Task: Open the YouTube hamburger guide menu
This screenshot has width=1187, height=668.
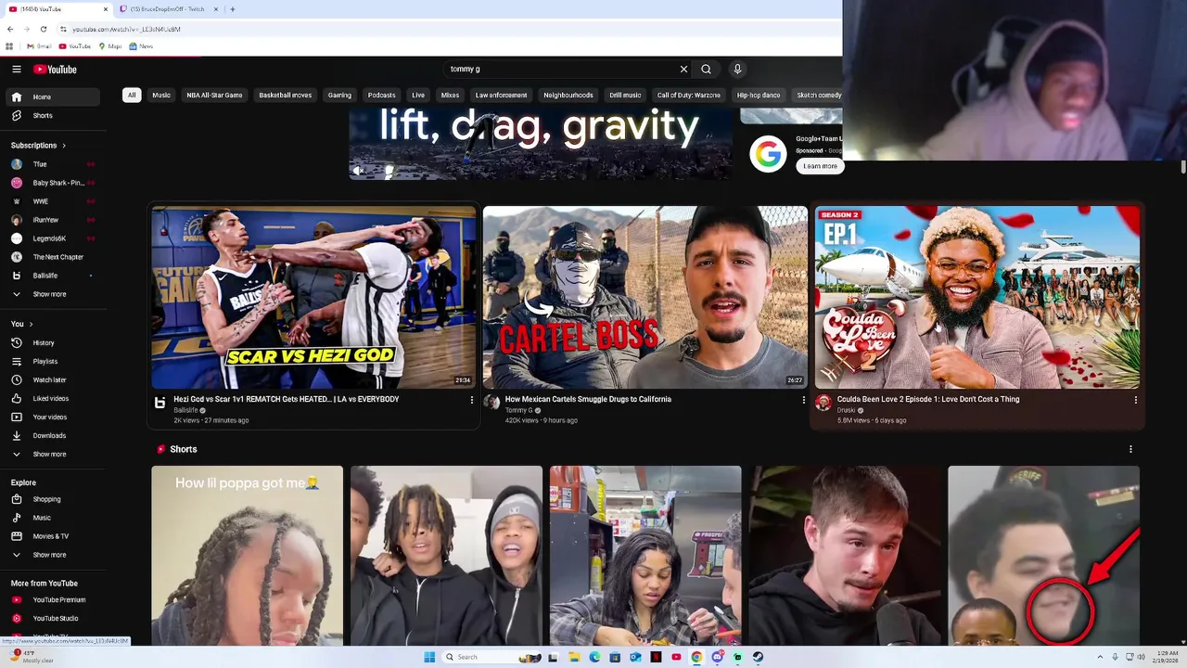Action: pyautogui.click(x=17, y=70)
